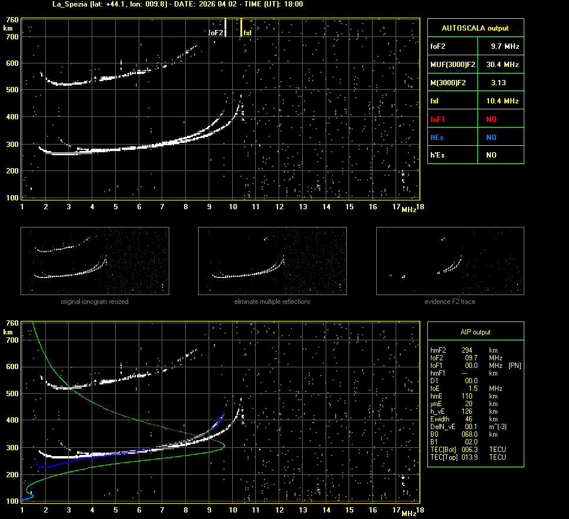Select the MUF(3000)F2 30.4 MHz row
Image resolution: width=569 pixels, height=519 pixels.
click(475, 64)
